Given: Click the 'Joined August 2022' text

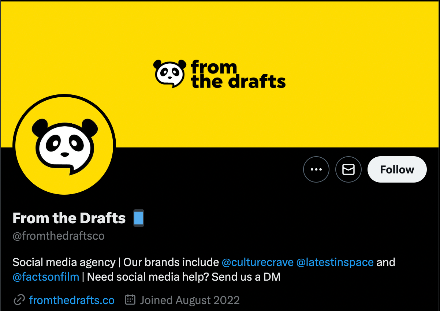Looking at the screenshot, I should click(190, 300).
